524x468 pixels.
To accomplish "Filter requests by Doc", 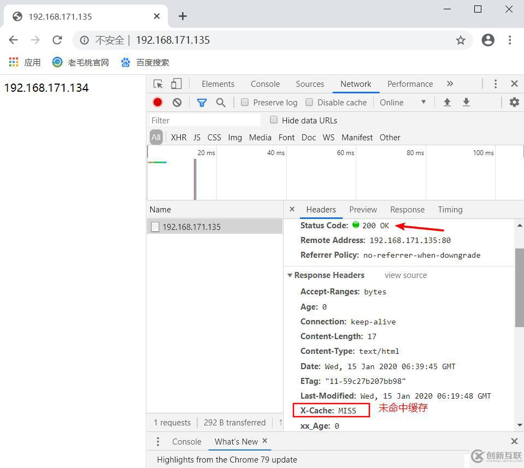I will tap(309, 137).
